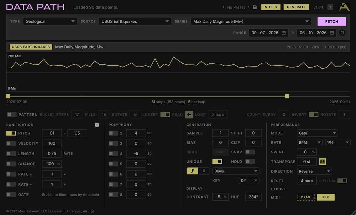Open the transpose keyboard icon
Screen dimensions: 356x215
pos(323,162)
